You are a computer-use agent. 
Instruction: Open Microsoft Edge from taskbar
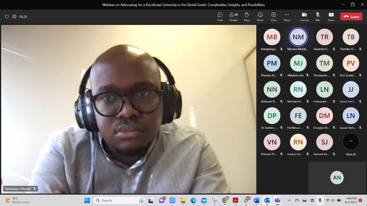[x=193, y=200]
